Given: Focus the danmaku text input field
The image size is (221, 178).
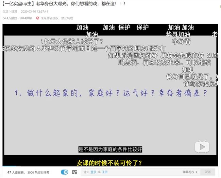Looking at the screenshot, I should click(143, 172).
